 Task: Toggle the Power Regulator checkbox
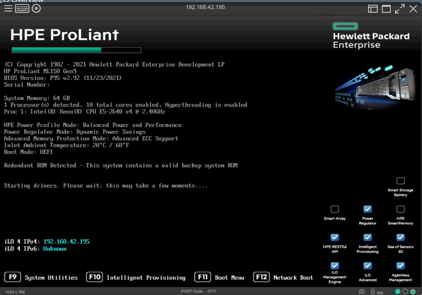click(x=367, y=209)
